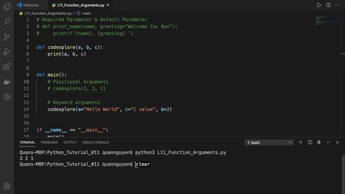Open Source Control view in activity bar
The height and width of the screenshot is (194, 345).
(x=7, y=37)
